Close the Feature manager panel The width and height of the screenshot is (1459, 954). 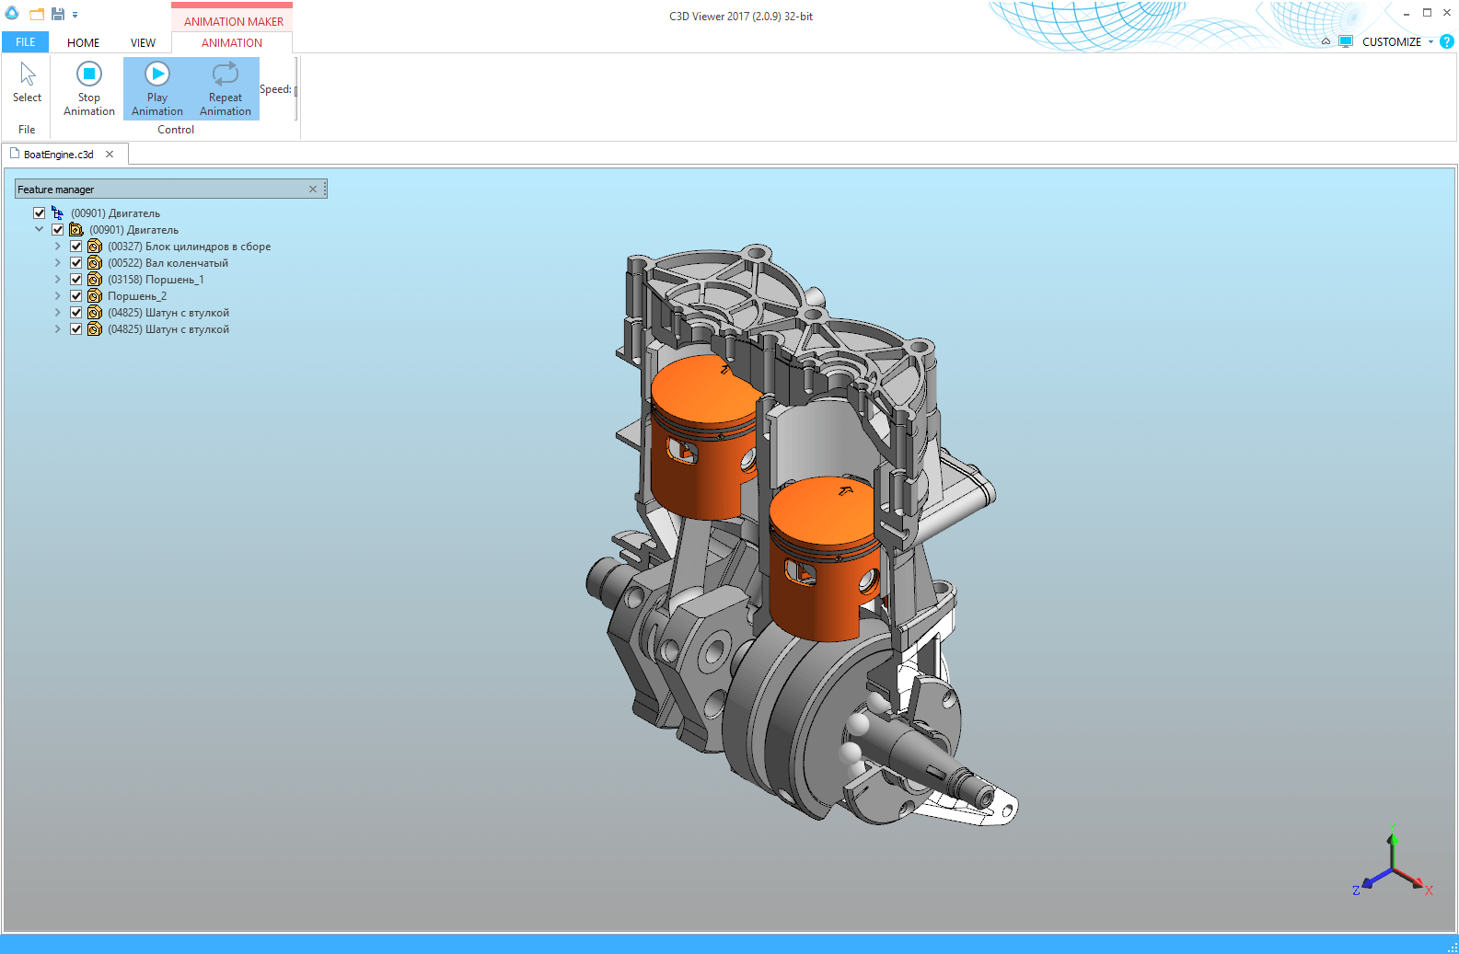[313, 190]
